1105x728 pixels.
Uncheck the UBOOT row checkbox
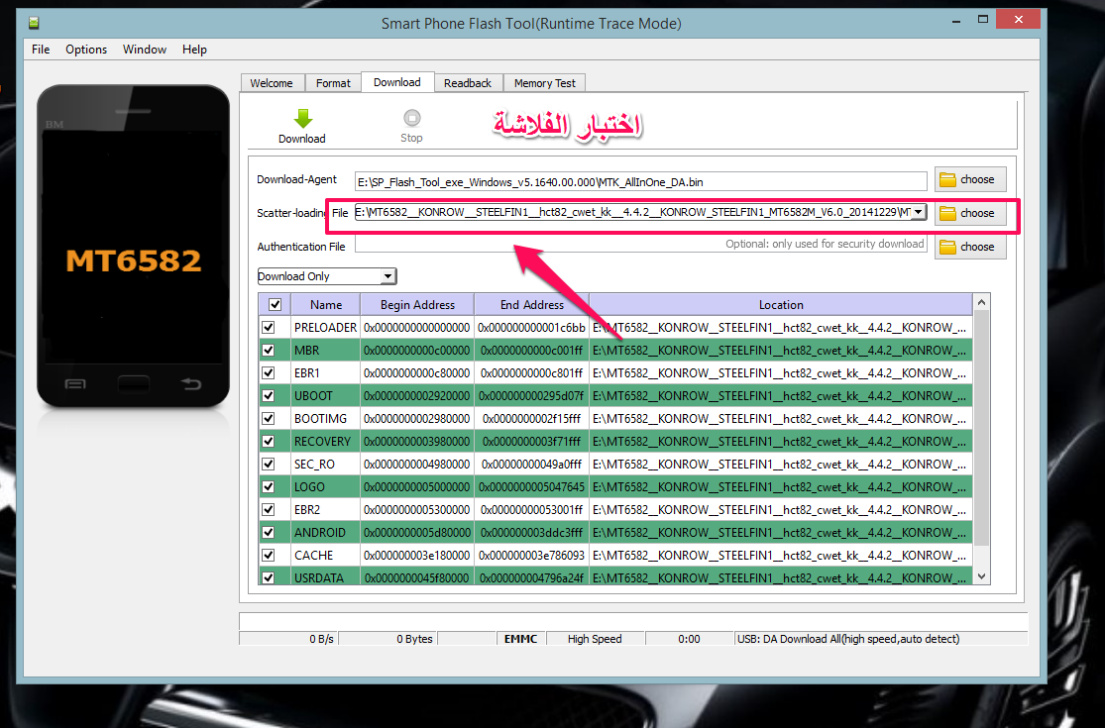pos(269,395)
